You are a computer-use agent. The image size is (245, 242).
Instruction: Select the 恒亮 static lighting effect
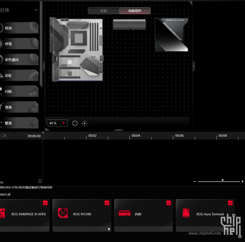pos(19,28)
